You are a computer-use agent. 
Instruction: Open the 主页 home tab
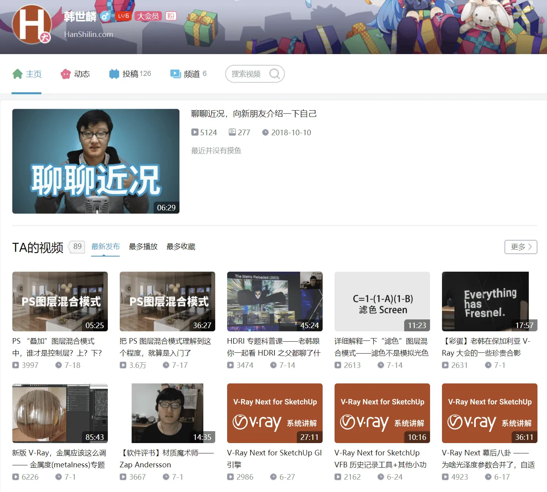(x=27, y=74)
